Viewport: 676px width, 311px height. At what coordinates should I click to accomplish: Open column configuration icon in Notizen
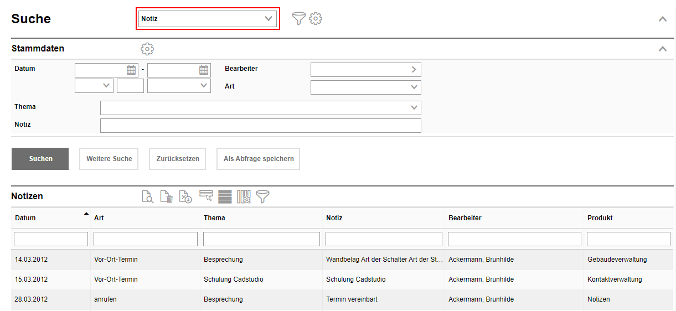click(x=244, y=196)
